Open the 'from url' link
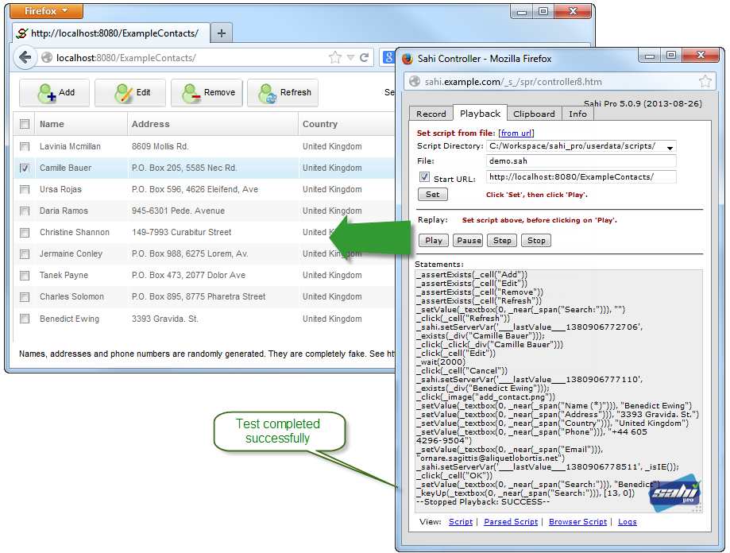The width and height of the screenshot is (730, 553). click(516, 133)
